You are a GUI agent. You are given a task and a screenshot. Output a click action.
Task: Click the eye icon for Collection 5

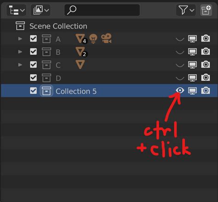[x=180, y=90]
